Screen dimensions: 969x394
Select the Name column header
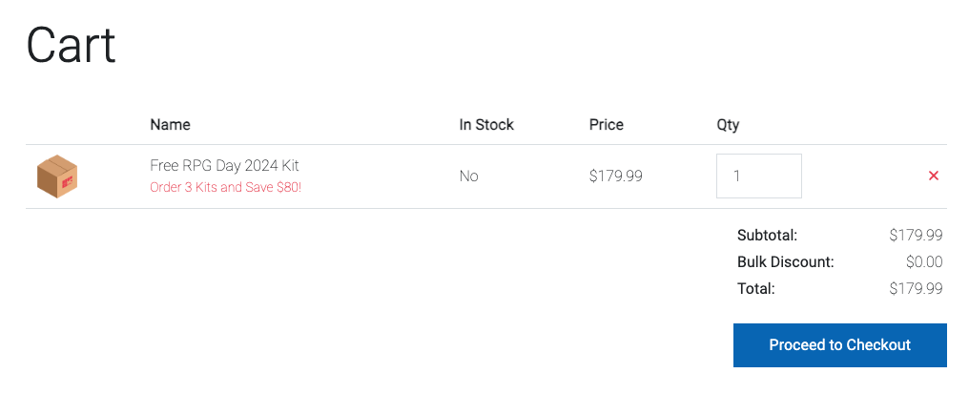(x=170, y=124)
